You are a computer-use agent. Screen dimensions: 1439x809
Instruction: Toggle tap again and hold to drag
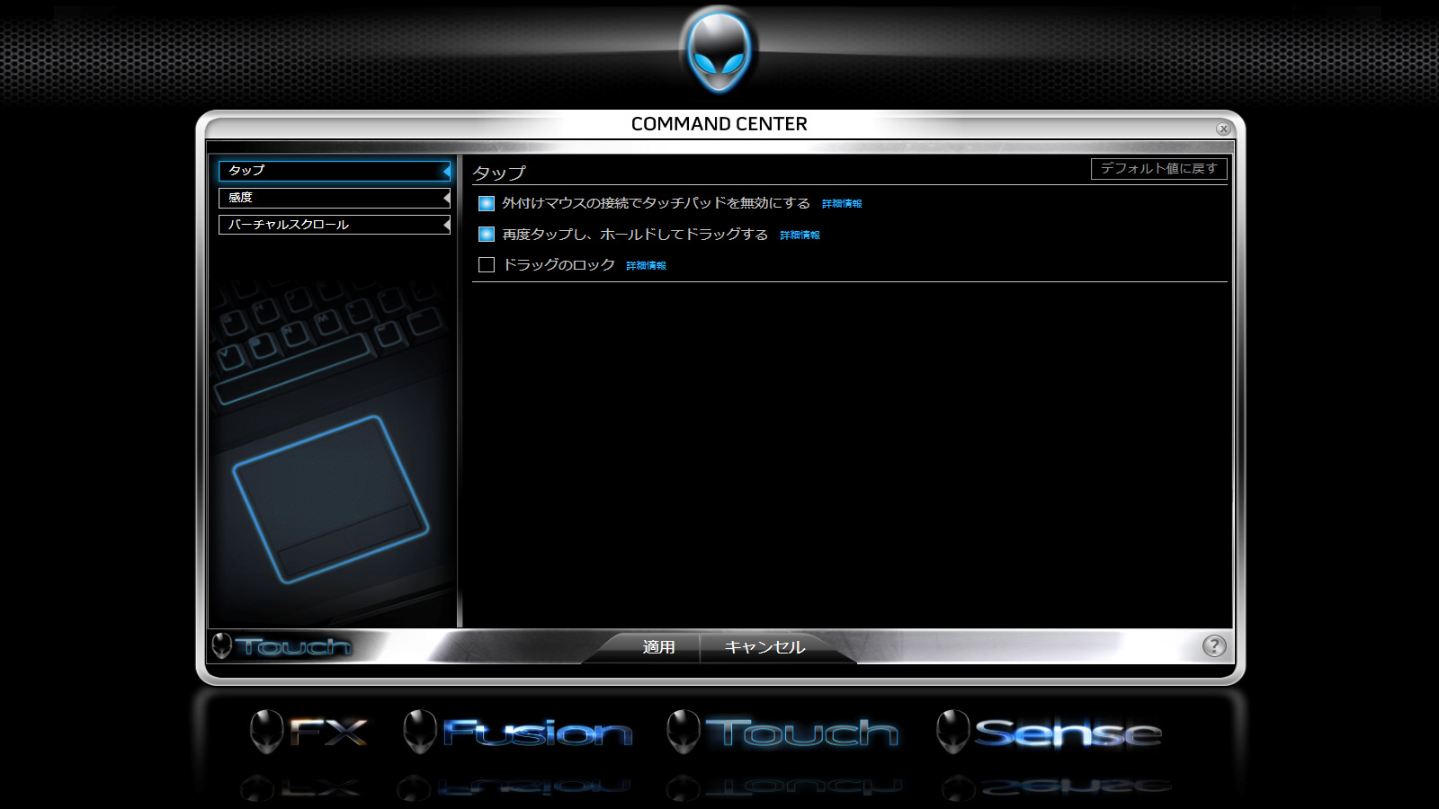[x=487, y=235]
